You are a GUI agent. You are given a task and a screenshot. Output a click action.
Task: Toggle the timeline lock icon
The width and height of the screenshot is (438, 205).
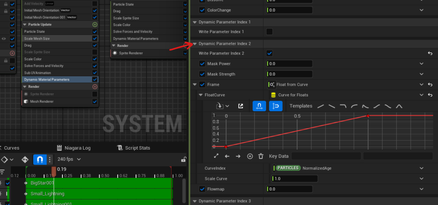tap(183, 159)
